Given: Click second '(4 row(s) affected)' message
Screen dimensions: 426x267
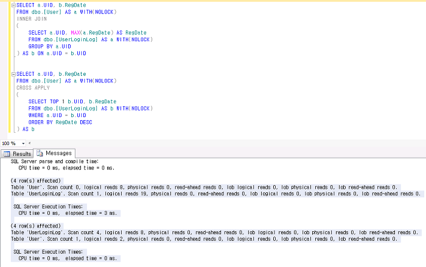Looking at the screenshot, I should pyautogui.click(x=35, y=226).
